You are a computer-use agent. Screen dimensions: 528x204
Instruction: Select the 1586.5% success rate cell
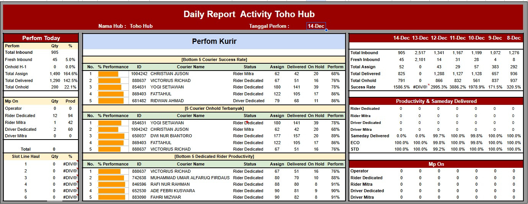[x=401, y=87]
